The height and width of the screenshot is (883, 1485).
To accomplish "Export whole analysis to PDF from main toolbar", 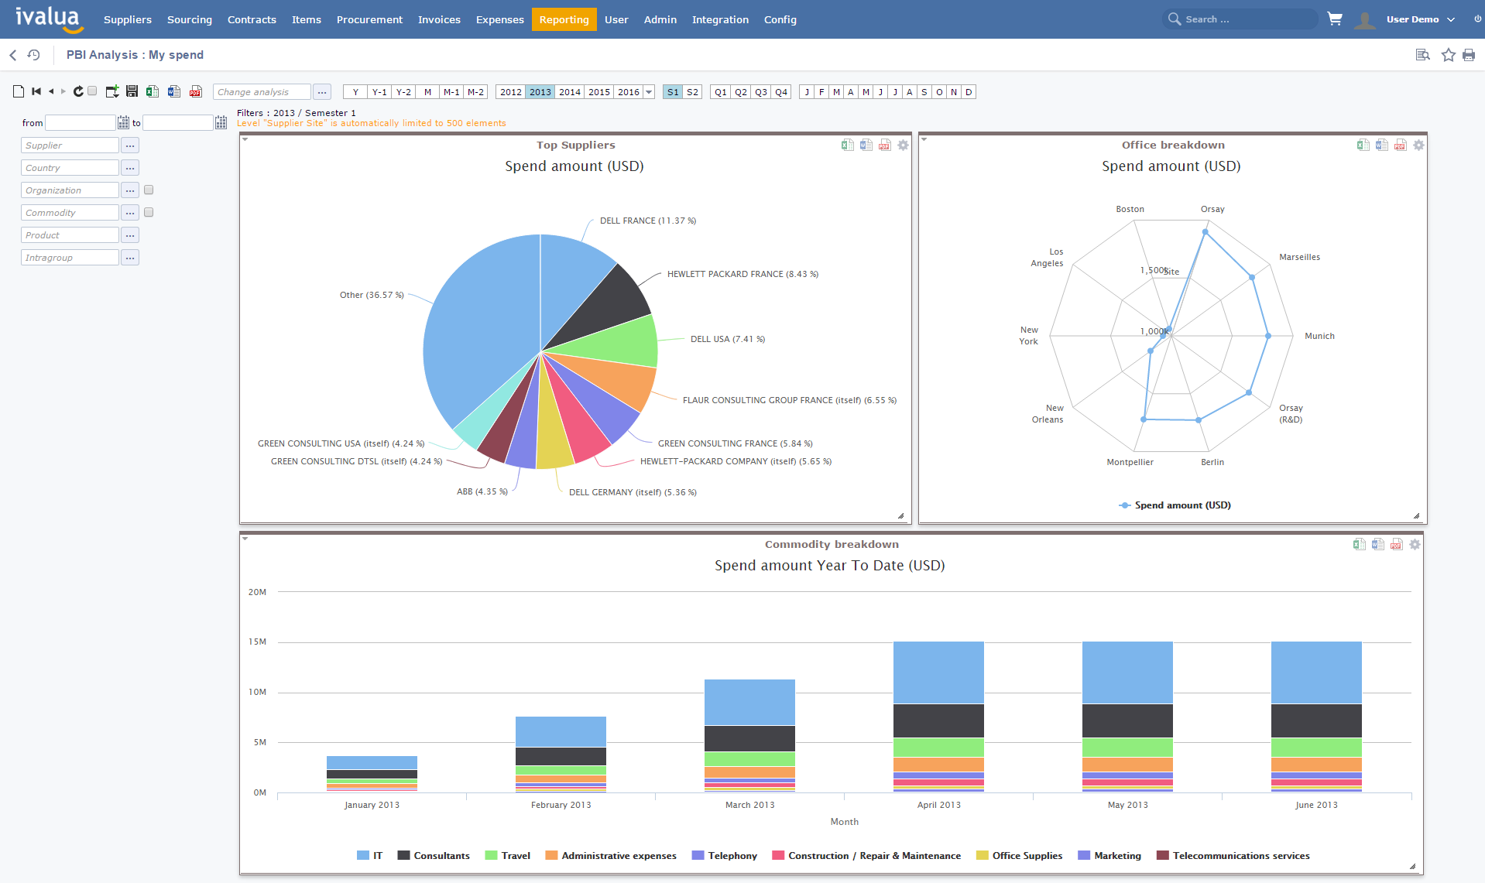I will (x=196, y=91).
